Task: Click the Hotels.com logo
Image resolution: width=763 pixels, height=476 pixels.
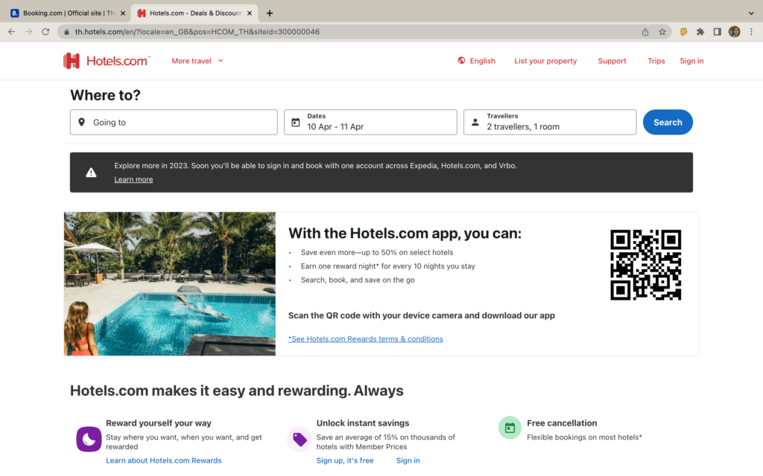Action: tap(106, 60)
